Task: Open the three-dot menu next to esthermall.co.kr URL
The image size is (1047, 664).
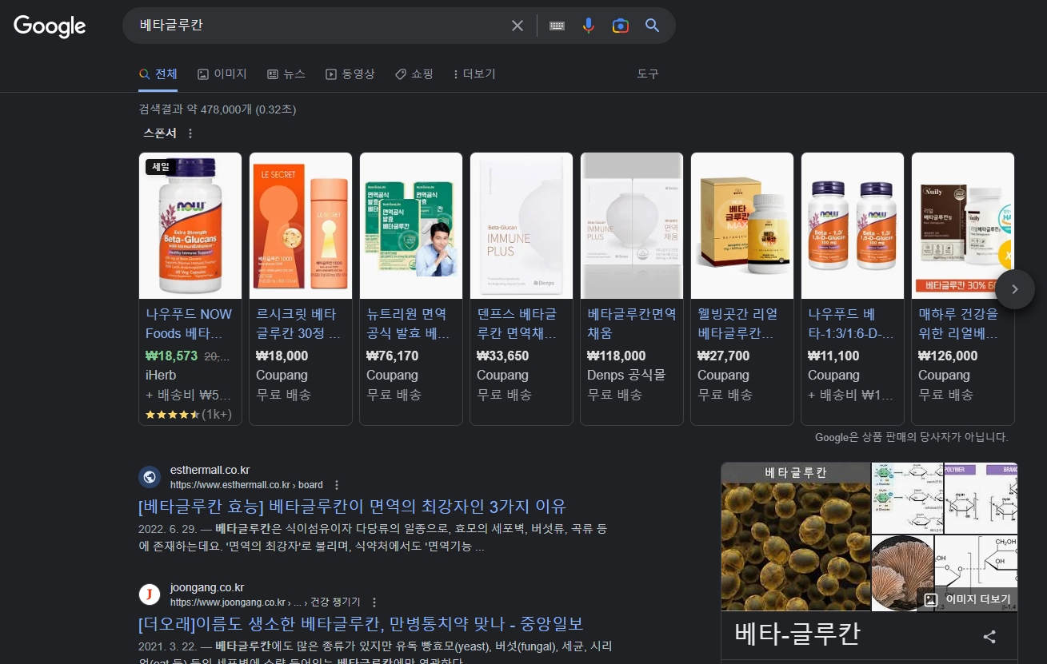Action: tap(337, 485)
